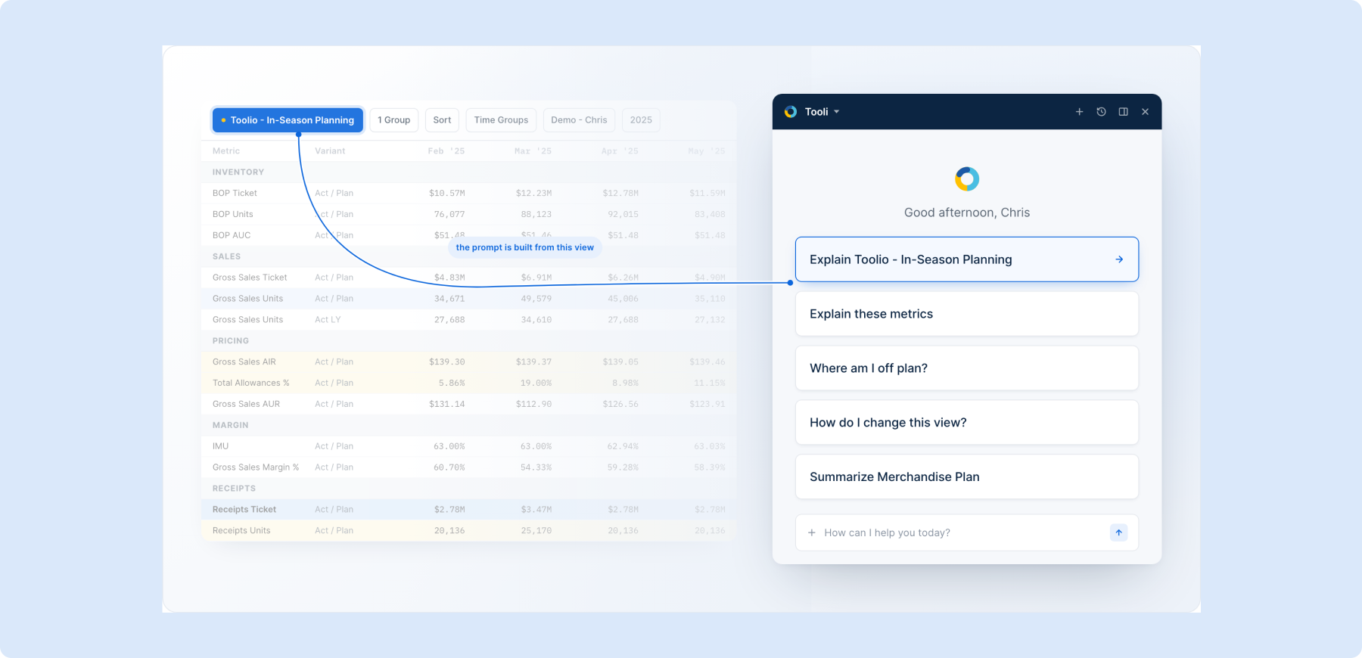Click the $4.83M Gross Sales Ticket cell

449,278
